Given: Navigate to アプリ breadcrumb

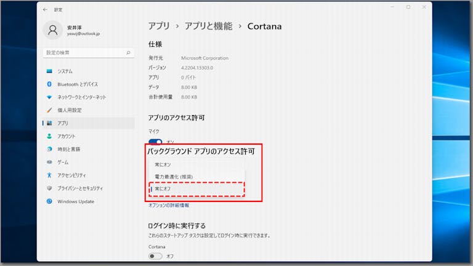Looking at the screenshot, I should (159, 26).
